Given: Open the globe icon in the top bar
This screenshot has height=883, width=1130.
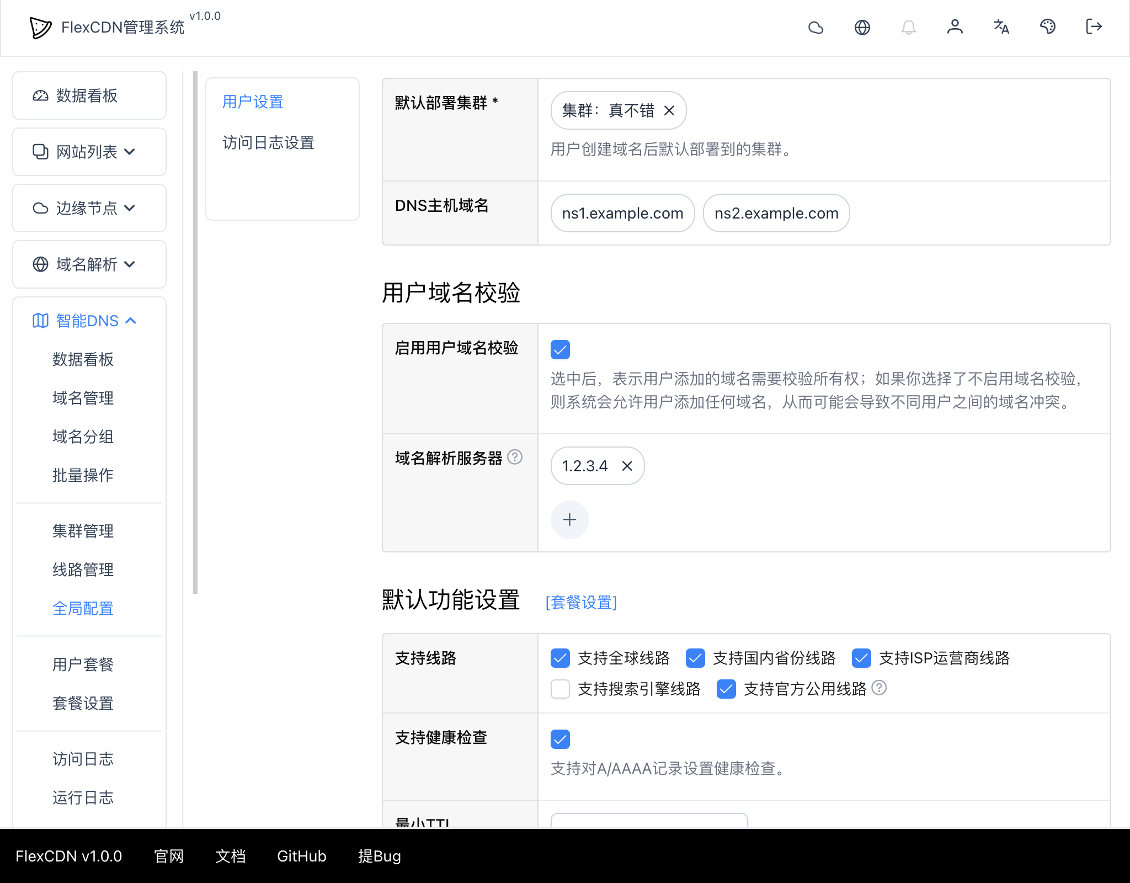Looking at the screenshot, I should coord(862,26).
